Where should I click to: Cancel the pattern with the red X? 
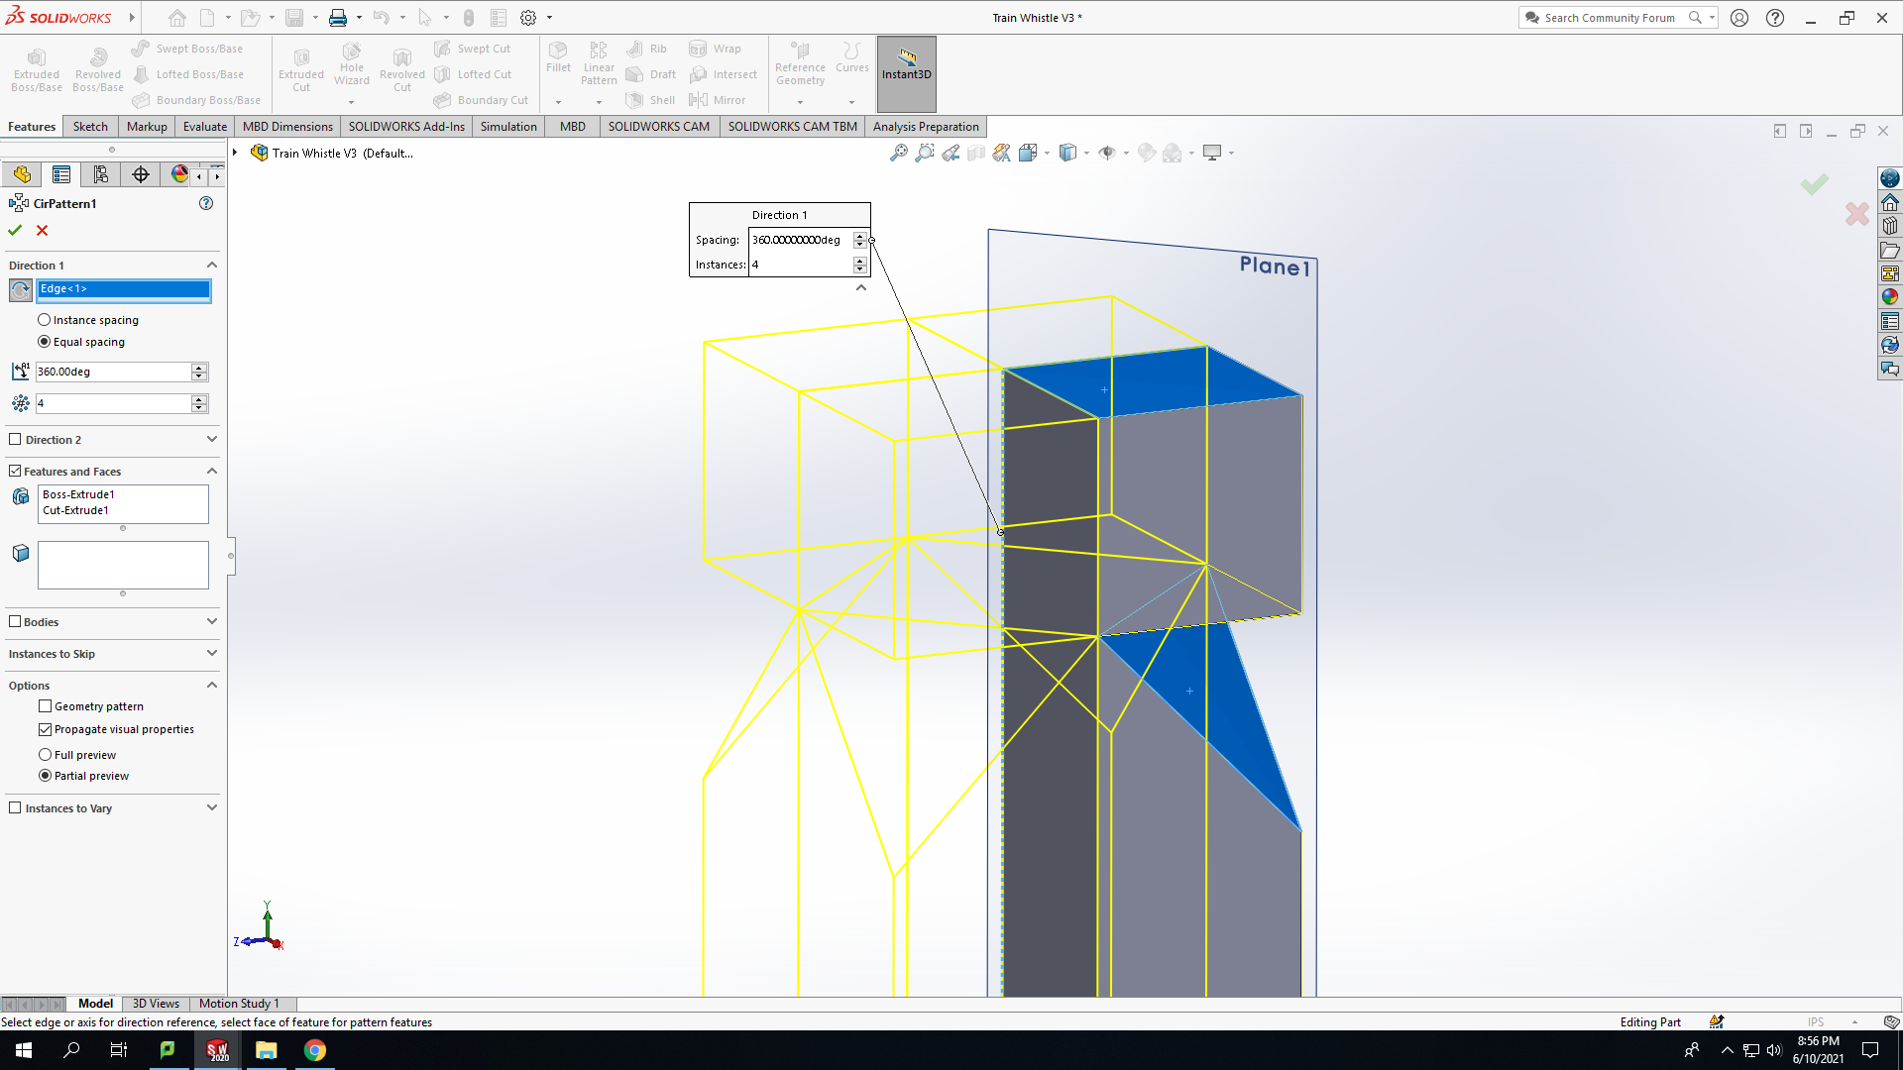42,230
